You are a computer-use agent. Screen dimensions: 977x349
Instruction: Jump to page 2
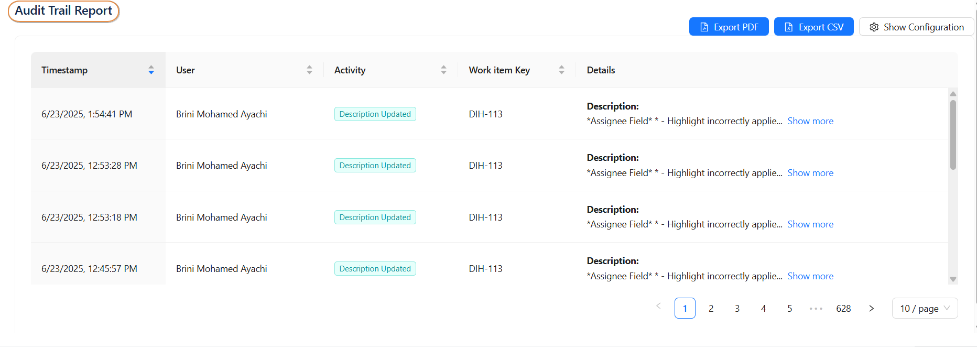(711, 308)
